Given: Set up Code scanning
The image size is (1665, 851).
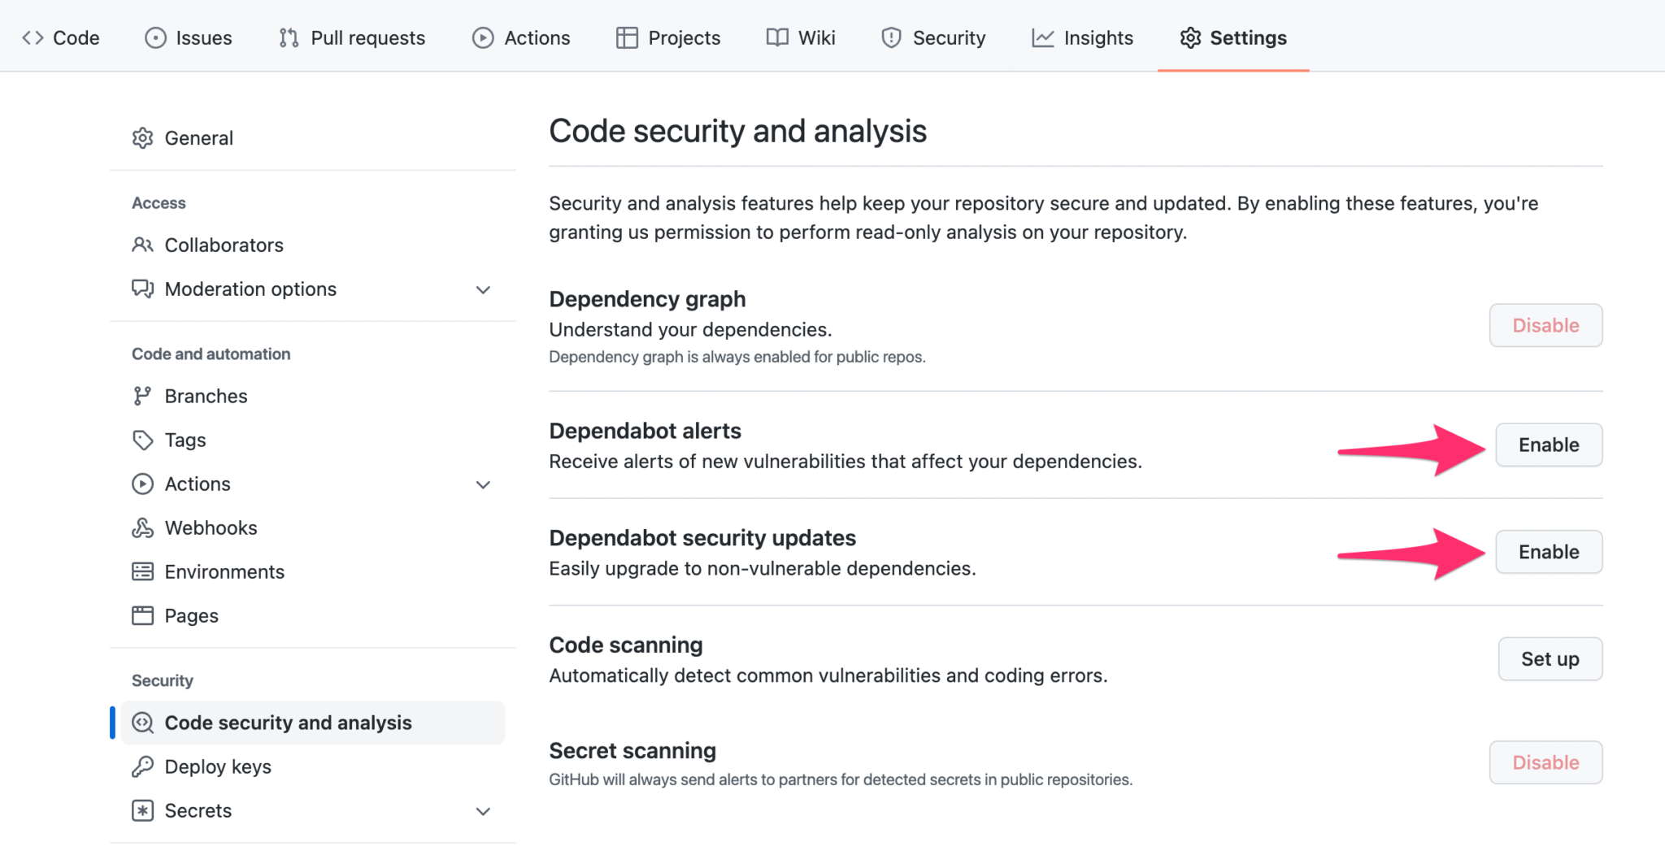Looking at the screenshot, I should [x=1550, y=659].
